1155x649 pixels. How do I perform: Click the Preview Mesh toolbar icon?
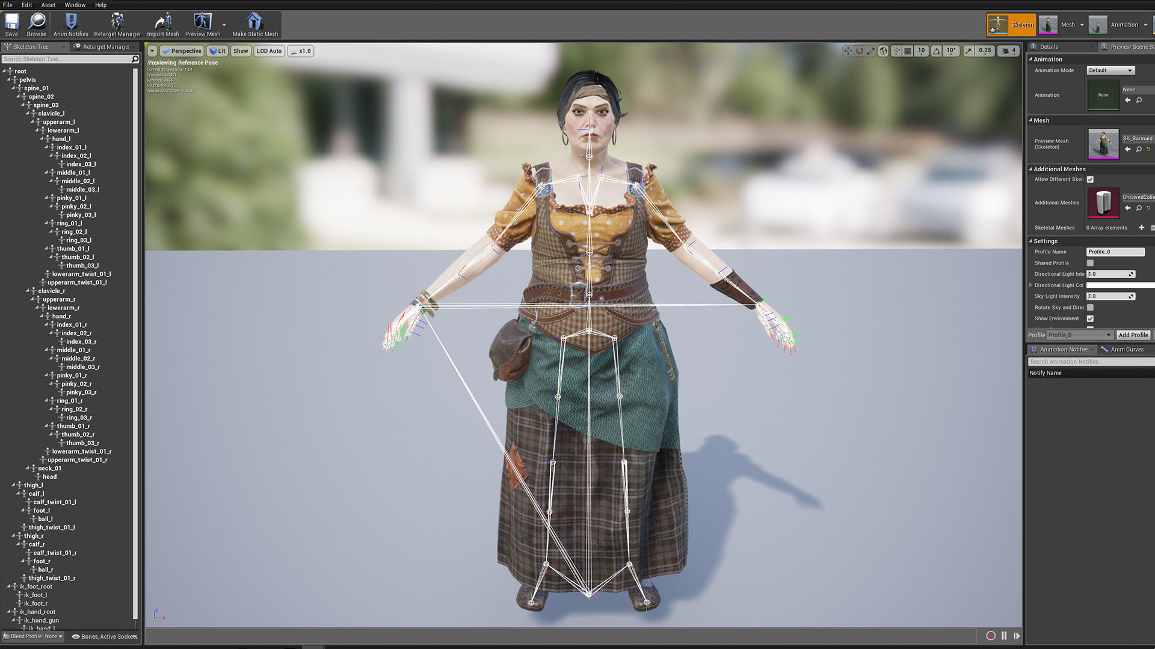pos(203,25)
